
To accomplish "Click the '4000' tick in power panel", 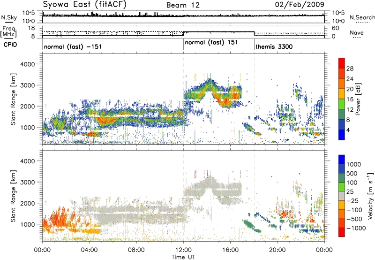I will [27, 64].
